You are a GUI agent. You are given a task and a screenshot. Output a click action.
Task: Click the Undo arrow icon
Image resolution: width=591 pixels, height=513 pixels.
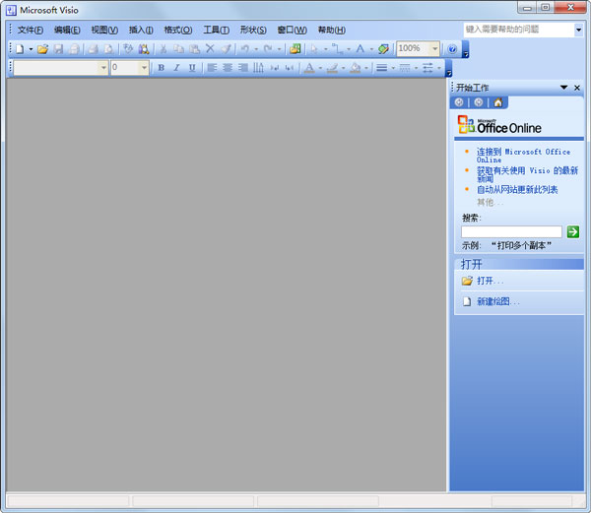point(245,49)
